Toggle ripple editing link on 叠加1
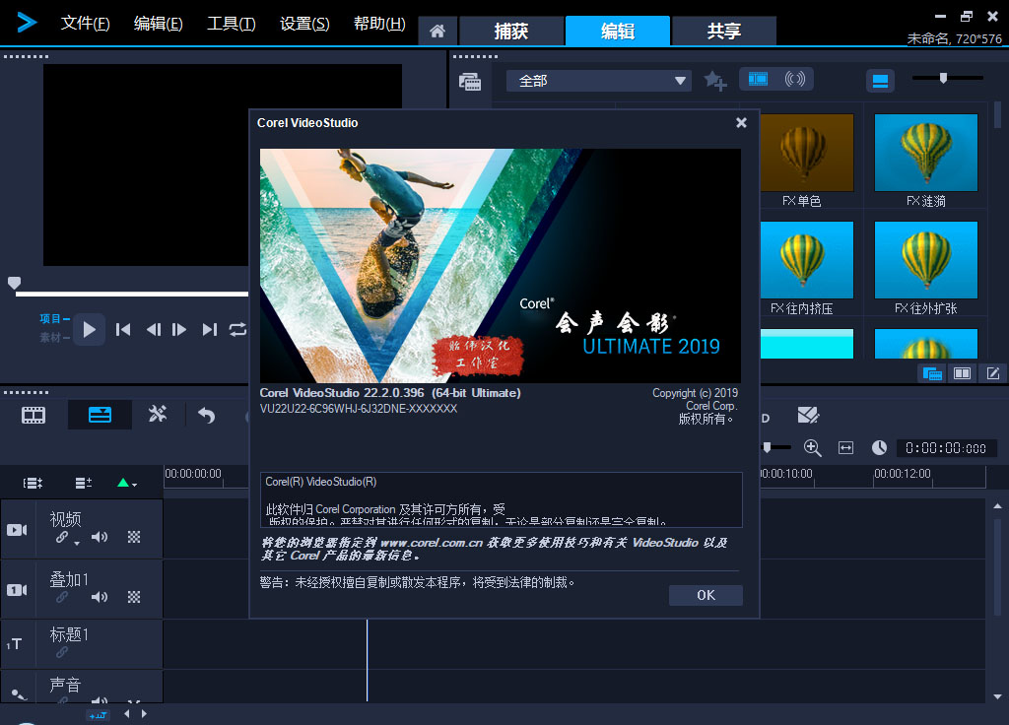Image resolution: width=1009 pixels, height=725 pixels. pos(62,597)
